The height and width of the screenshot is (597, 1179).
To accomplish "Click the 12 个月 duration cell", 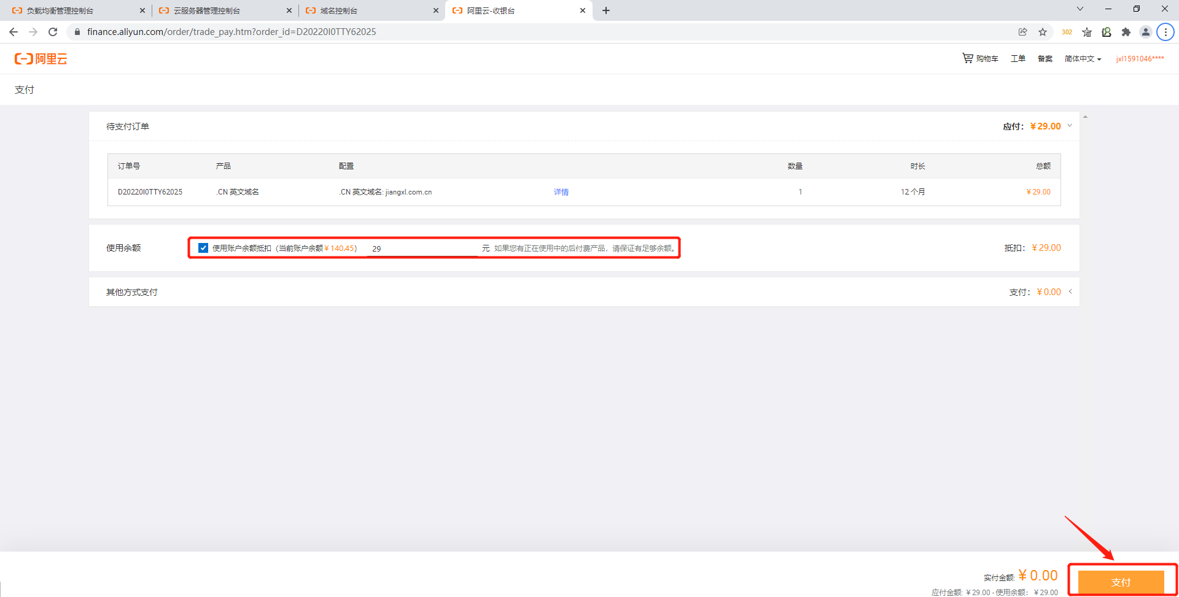I will (913, 192).
